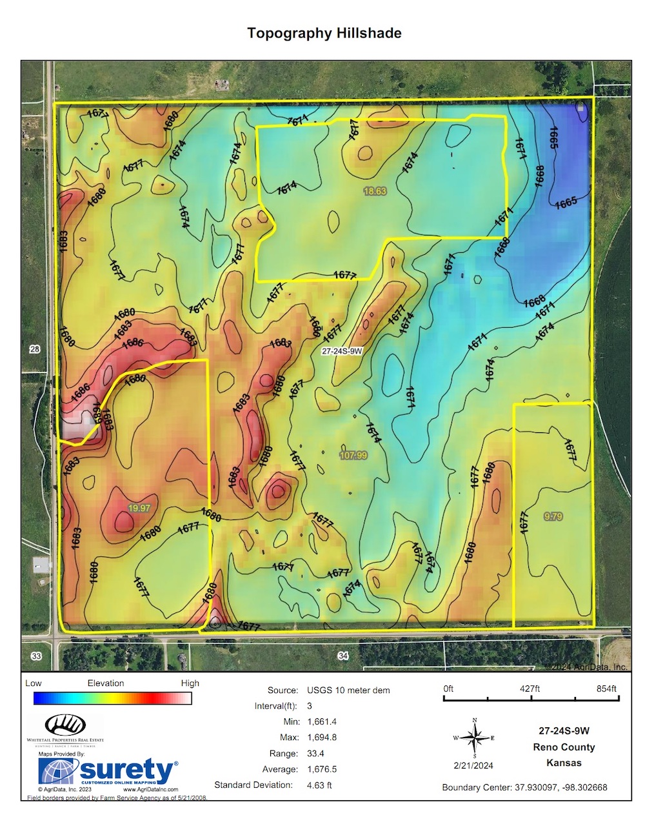Click the 427ft mark on scale bar
The image size is (645, 835).
(530, 689)
